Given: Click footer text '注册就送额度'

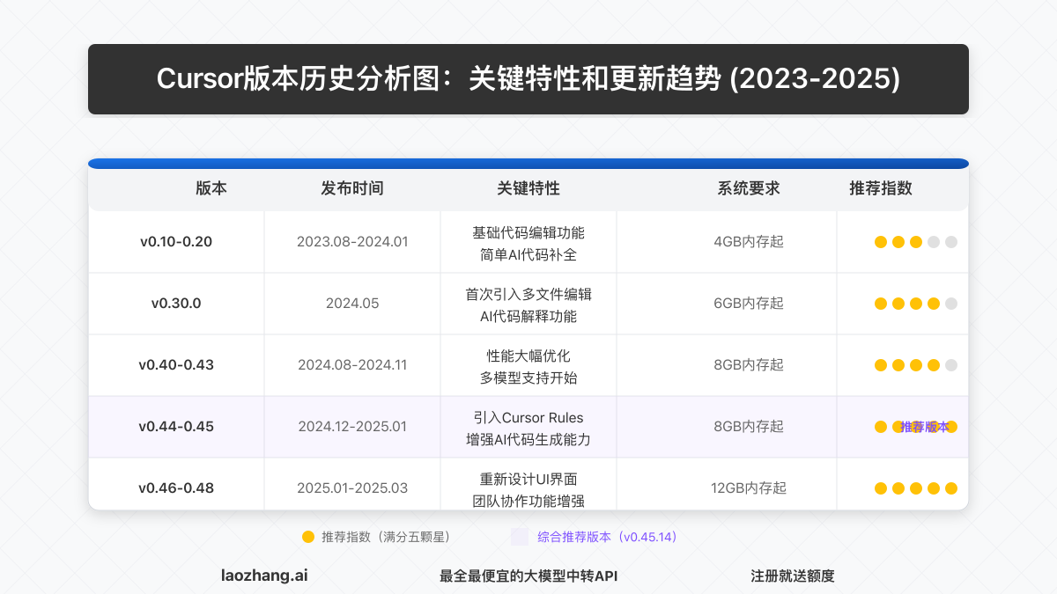Looking at the screenshot, I should [x=793, y=576].
